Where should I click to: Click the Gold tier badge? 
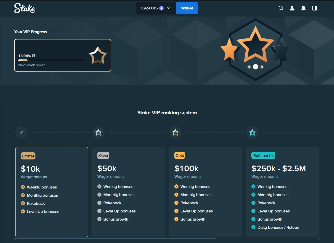(180, 155)
